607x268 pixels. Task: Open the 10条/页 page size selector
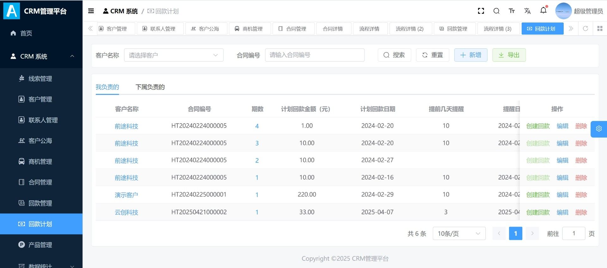459,234
